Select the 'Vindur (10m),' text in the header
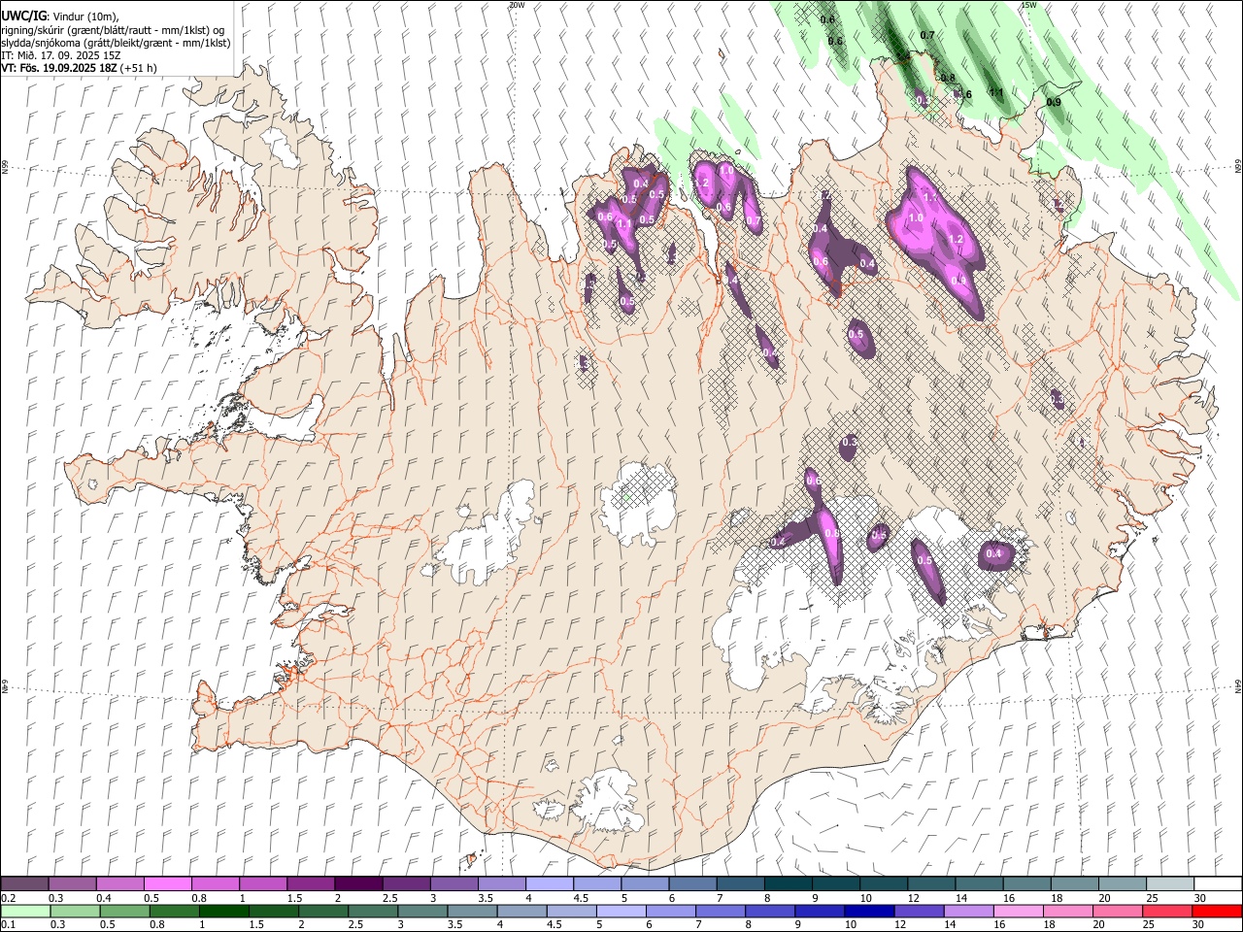 84,17
